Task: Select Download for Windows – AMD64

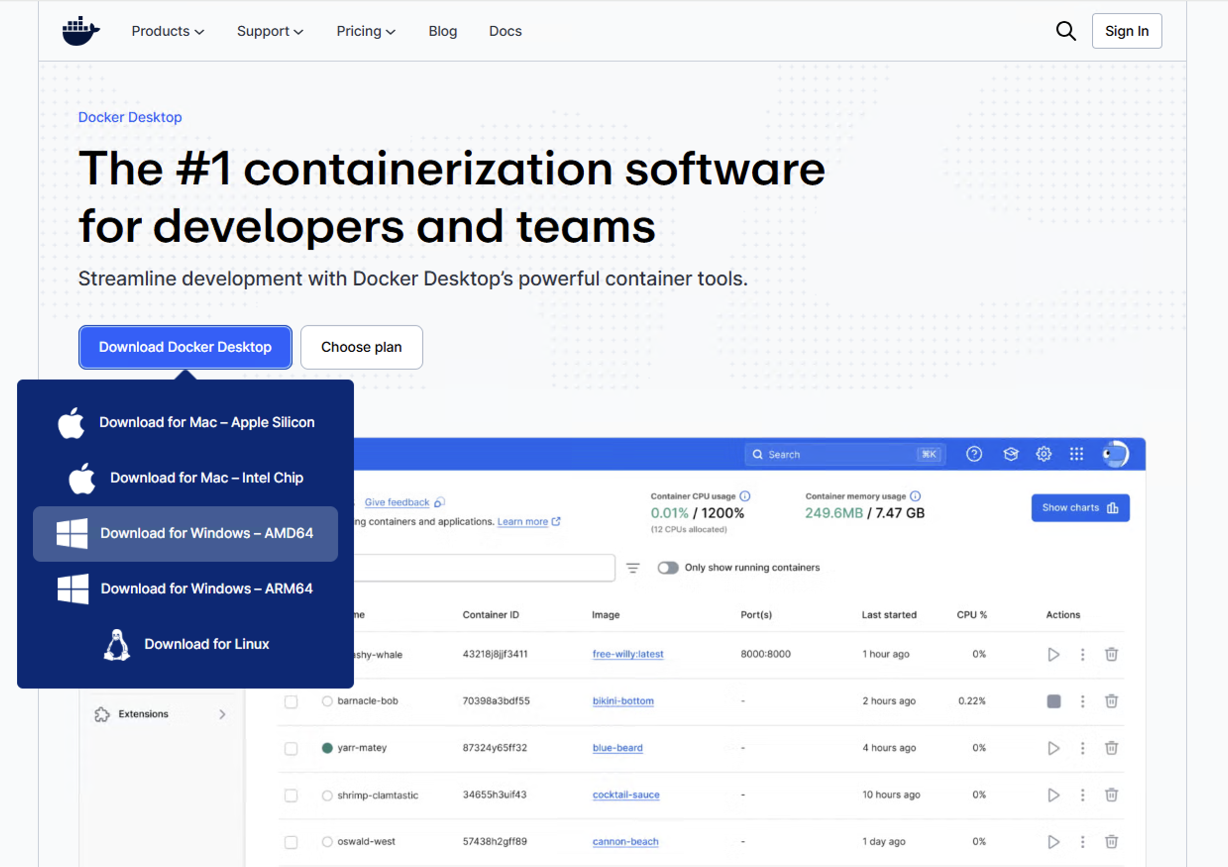Action: point(185,533)
